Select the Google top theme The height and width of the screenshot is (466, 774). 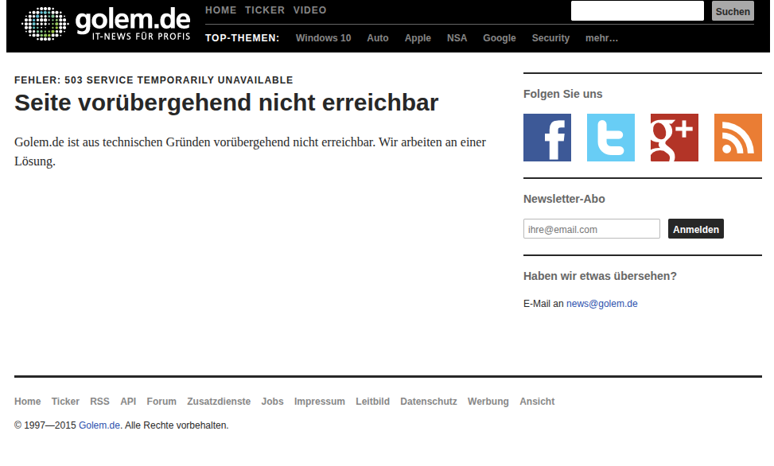[x=499, y=38]
